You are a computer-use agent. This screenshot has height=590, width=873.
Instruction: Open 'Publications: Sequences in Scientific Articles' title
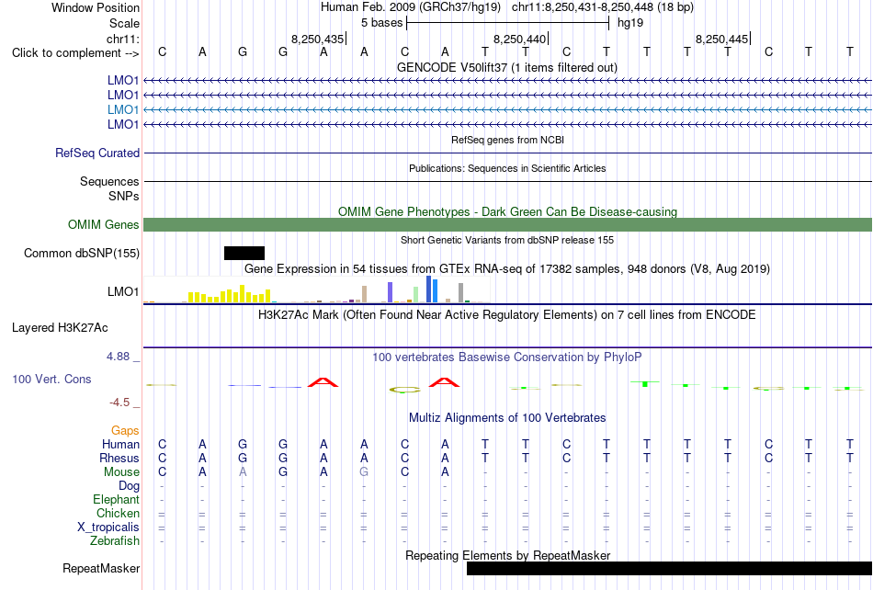click(x=507, y=168)
